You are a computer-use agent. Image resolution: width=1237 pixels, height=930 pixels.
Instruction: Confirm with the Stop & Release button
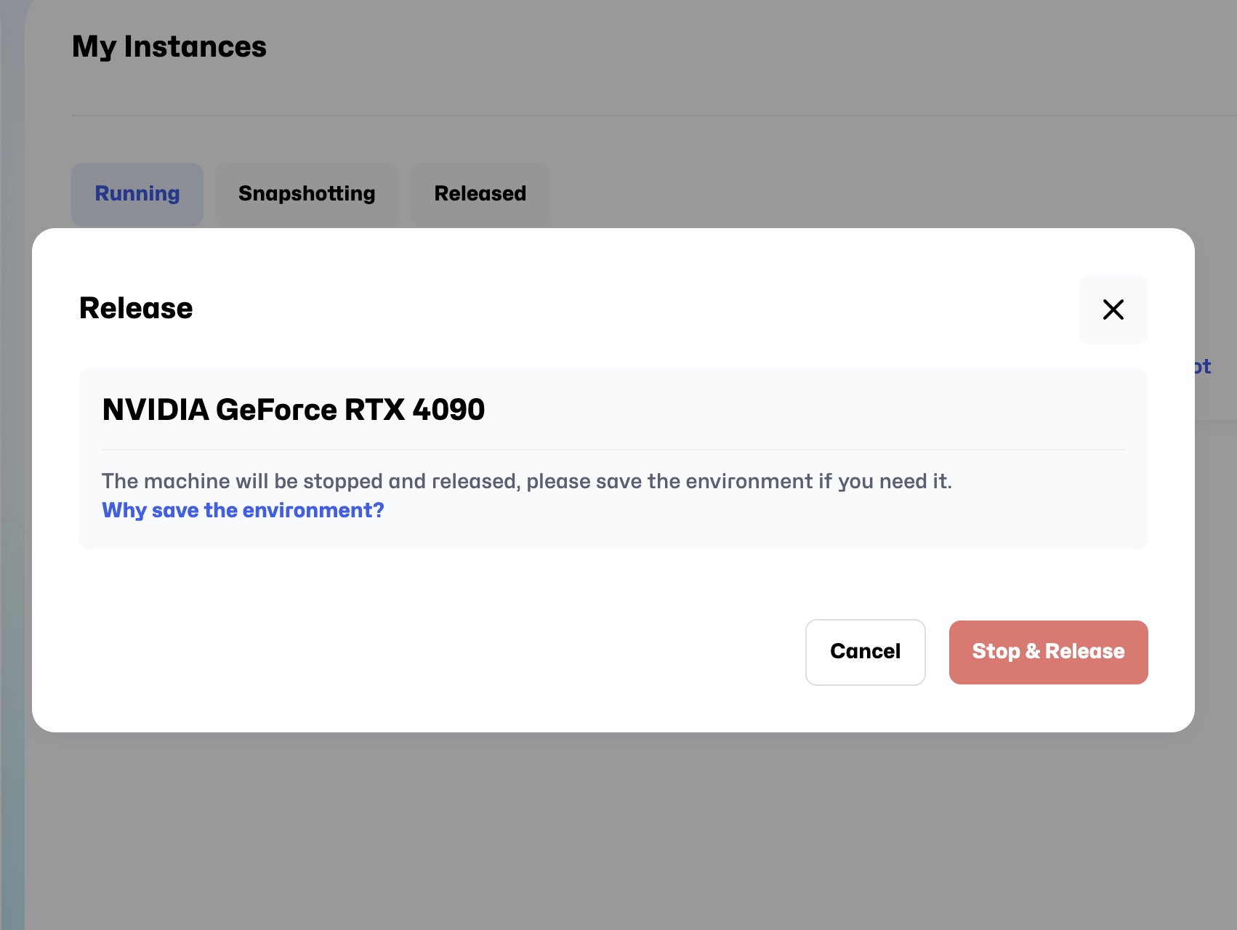pos(1048,652)
